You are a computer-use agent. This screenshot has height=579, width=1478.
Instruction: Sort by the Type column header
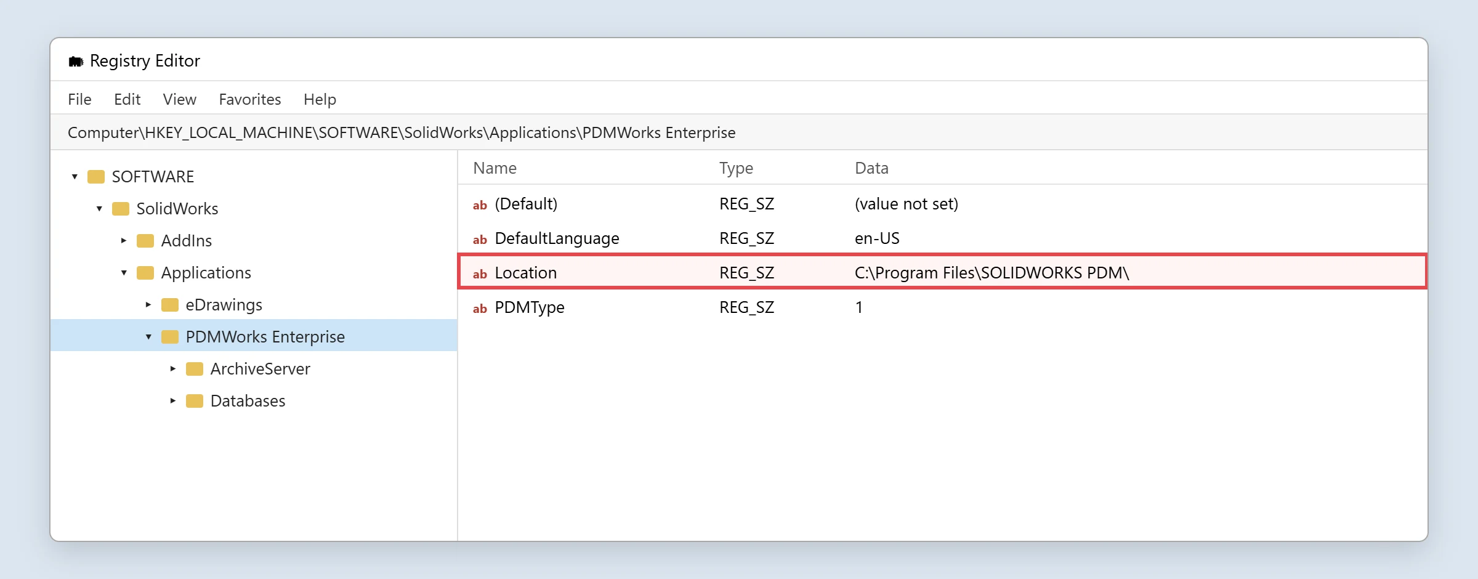tap(737, 168)
